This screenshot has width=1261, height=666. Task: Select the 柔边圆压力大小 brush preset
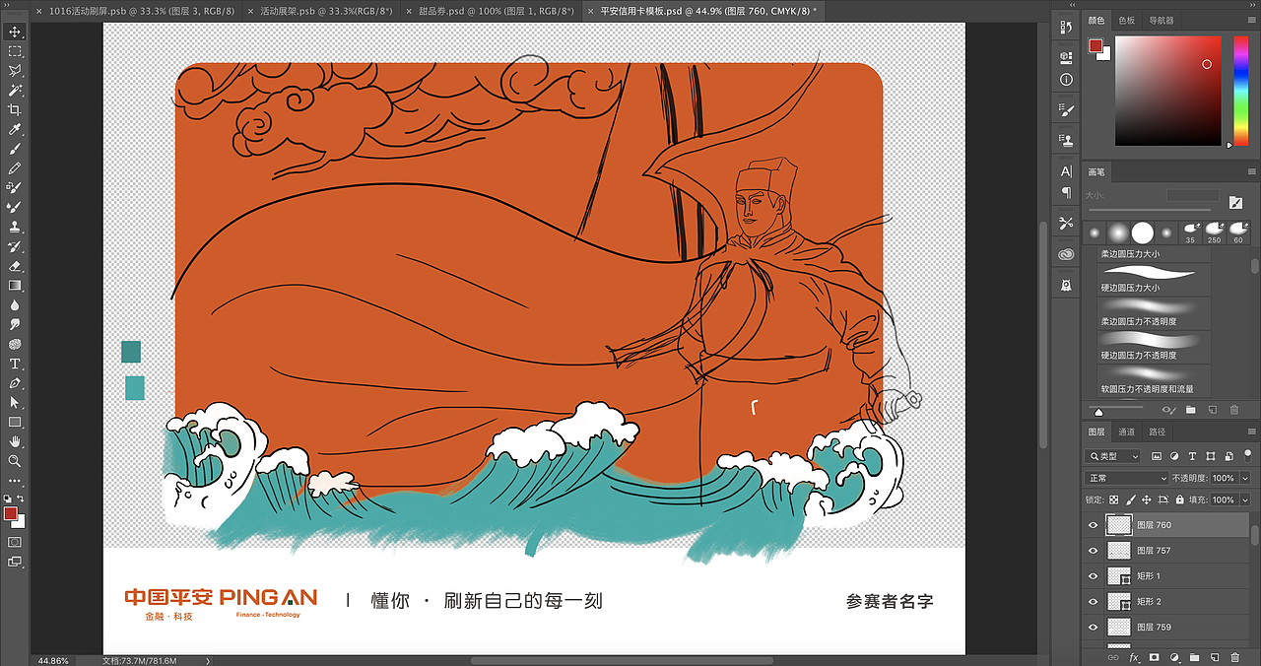pyautogui.click(x=1155, y=254)
